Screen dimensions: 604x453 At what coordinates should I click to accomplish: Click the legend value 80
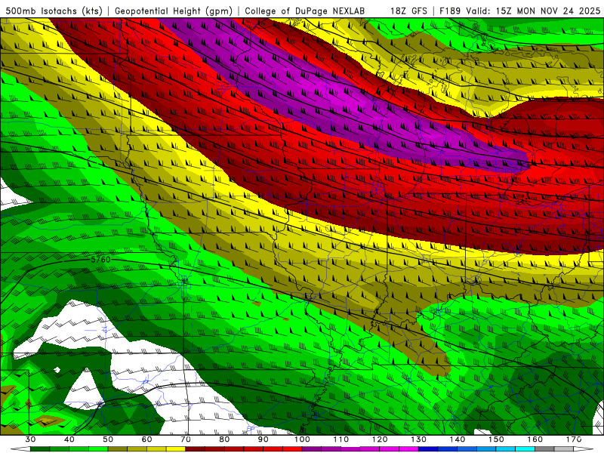click(x=224, y=439)
